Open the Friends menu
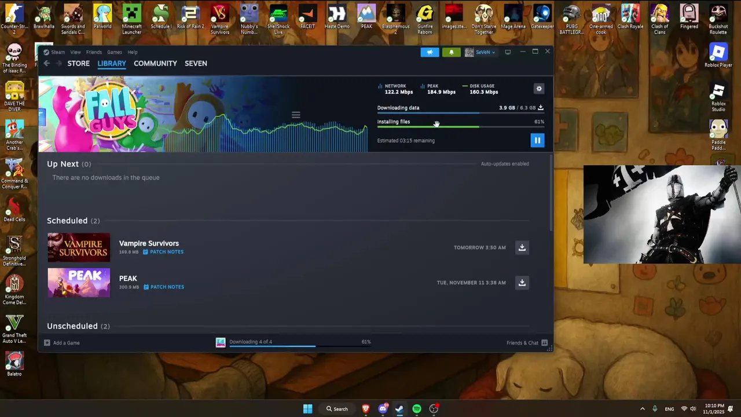The height and width of the screenshot is (417, 741). coord(94,52)
